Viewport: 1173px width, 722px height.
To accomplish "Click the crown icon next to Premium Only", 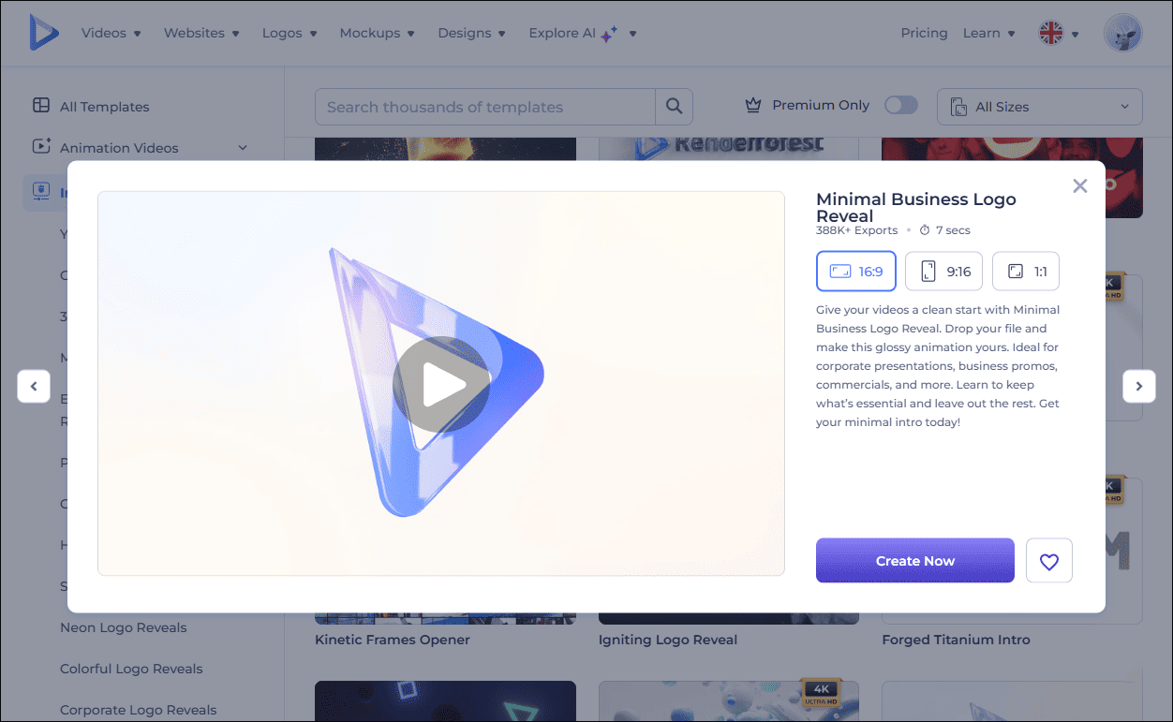I will (753, 105).
